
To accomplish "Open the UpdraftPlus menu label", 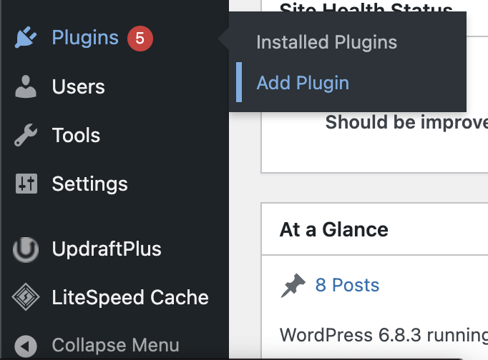I will pyautogui.click(x=107, y=249).
